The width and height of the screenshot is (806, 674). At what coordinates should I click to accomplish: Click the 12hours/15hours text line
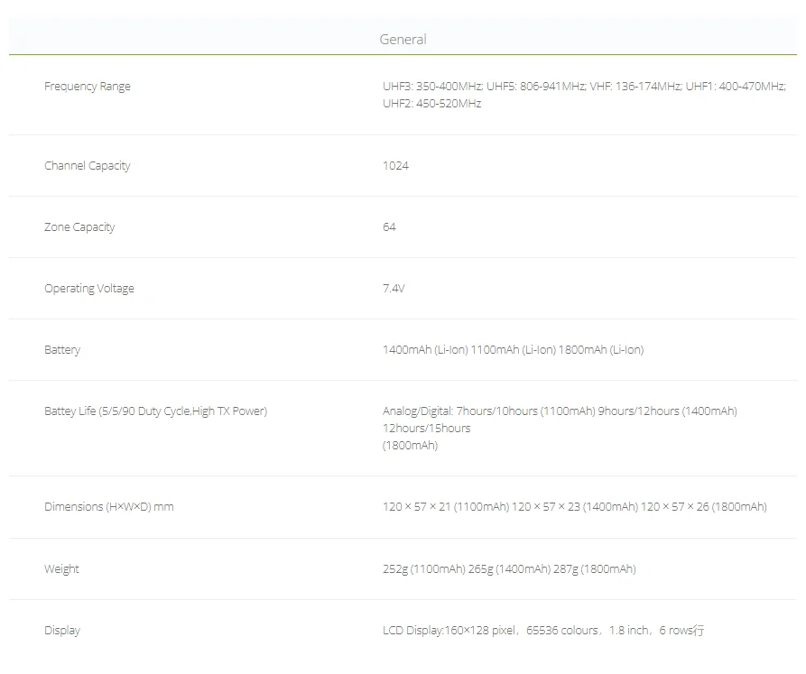point(426,429)
